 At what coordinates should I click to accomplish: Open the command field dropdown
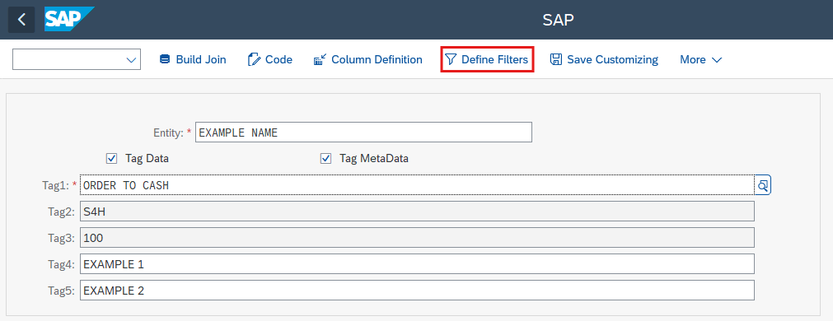(131, 60)
